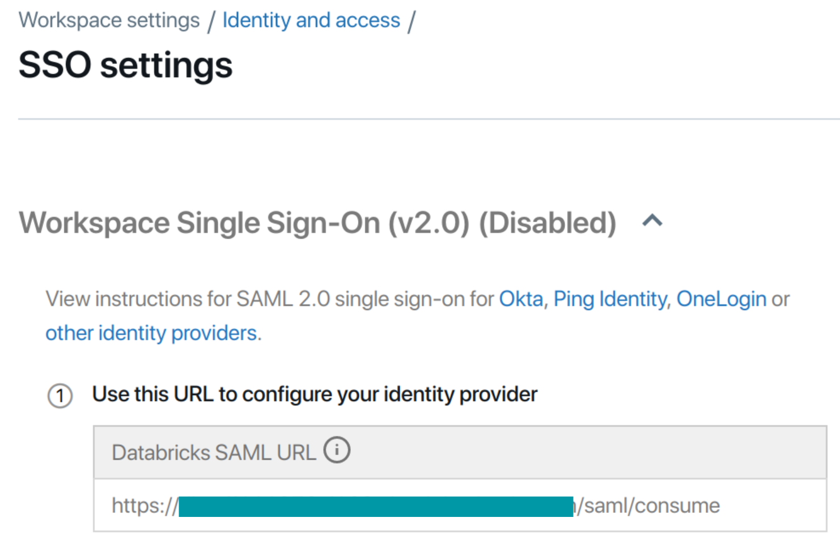Open the OneLogin instructions link
The width and height of the screenshot is (840, 543).
pyautogui.click(x=721, y=299)
